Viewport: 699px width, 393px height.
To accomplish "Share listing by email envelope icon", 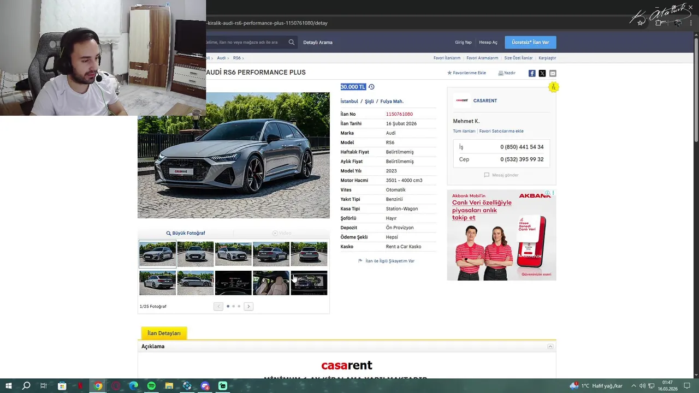I will tap(553, 73).
